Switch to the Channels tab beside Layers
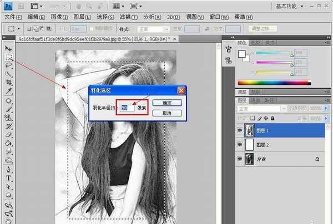333x224 pixels. [x=255, y=100]
